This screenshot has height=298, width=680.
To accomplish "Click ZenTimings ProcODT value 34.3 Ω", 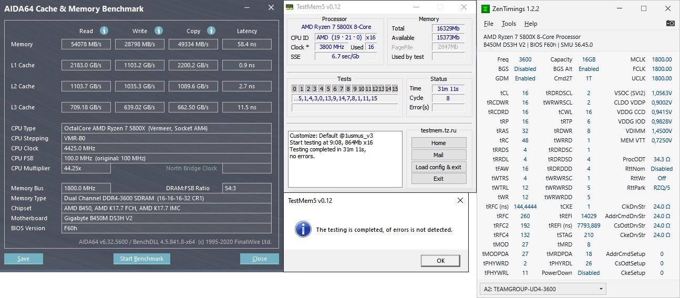I will pyautogui.click(x=662, y=159).
